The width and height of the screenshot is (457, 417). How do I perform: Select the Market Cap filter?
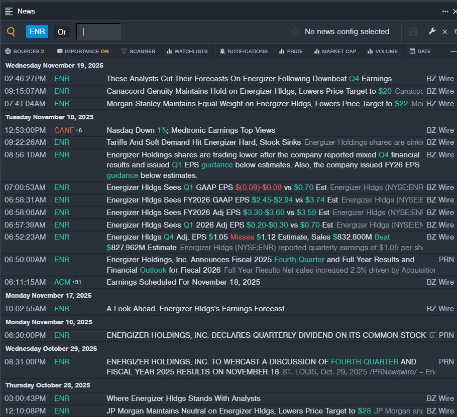334,51
